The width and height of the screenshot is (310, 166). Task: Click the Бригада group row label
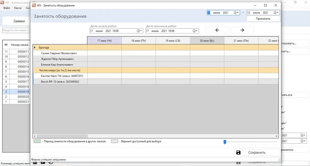point(44,47)
